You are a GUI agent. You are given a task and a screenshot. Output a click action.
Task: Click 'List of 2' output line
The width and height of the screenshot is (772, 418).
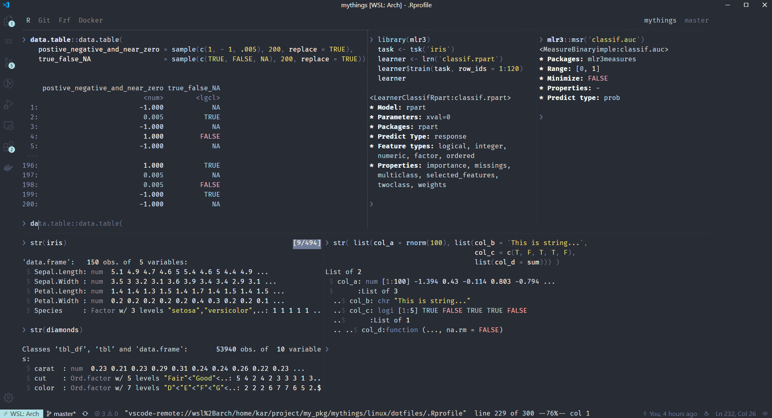(x=343, y=272)
